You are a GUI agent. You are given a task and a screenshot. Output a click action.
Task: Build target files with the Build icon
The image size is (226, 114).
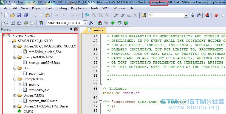point(13,23)
